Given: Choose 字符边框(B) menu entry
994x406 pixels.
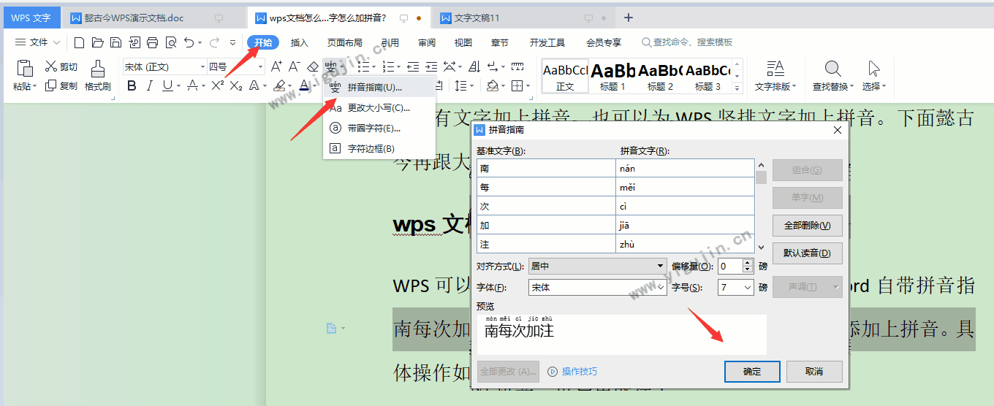Looking at the screenshot, I should point(379,148).
